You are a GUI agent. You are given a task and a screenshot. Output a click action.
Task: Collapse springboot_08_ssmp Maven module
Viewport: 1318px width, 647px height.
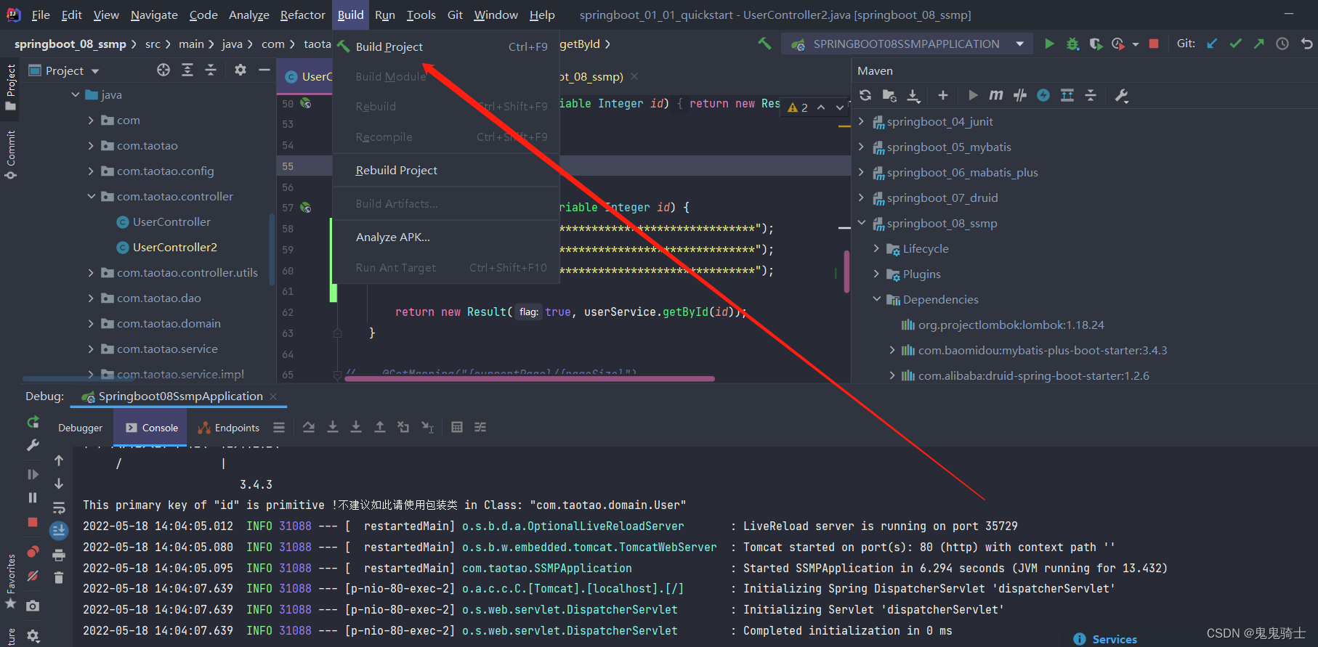862,223
